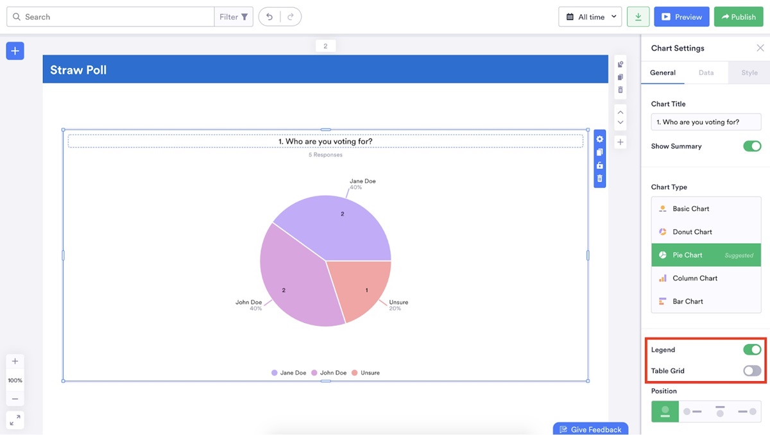Click the blue plus icon in the sidebar
This screenshot has width=770, height=435.
coord(15,50)
